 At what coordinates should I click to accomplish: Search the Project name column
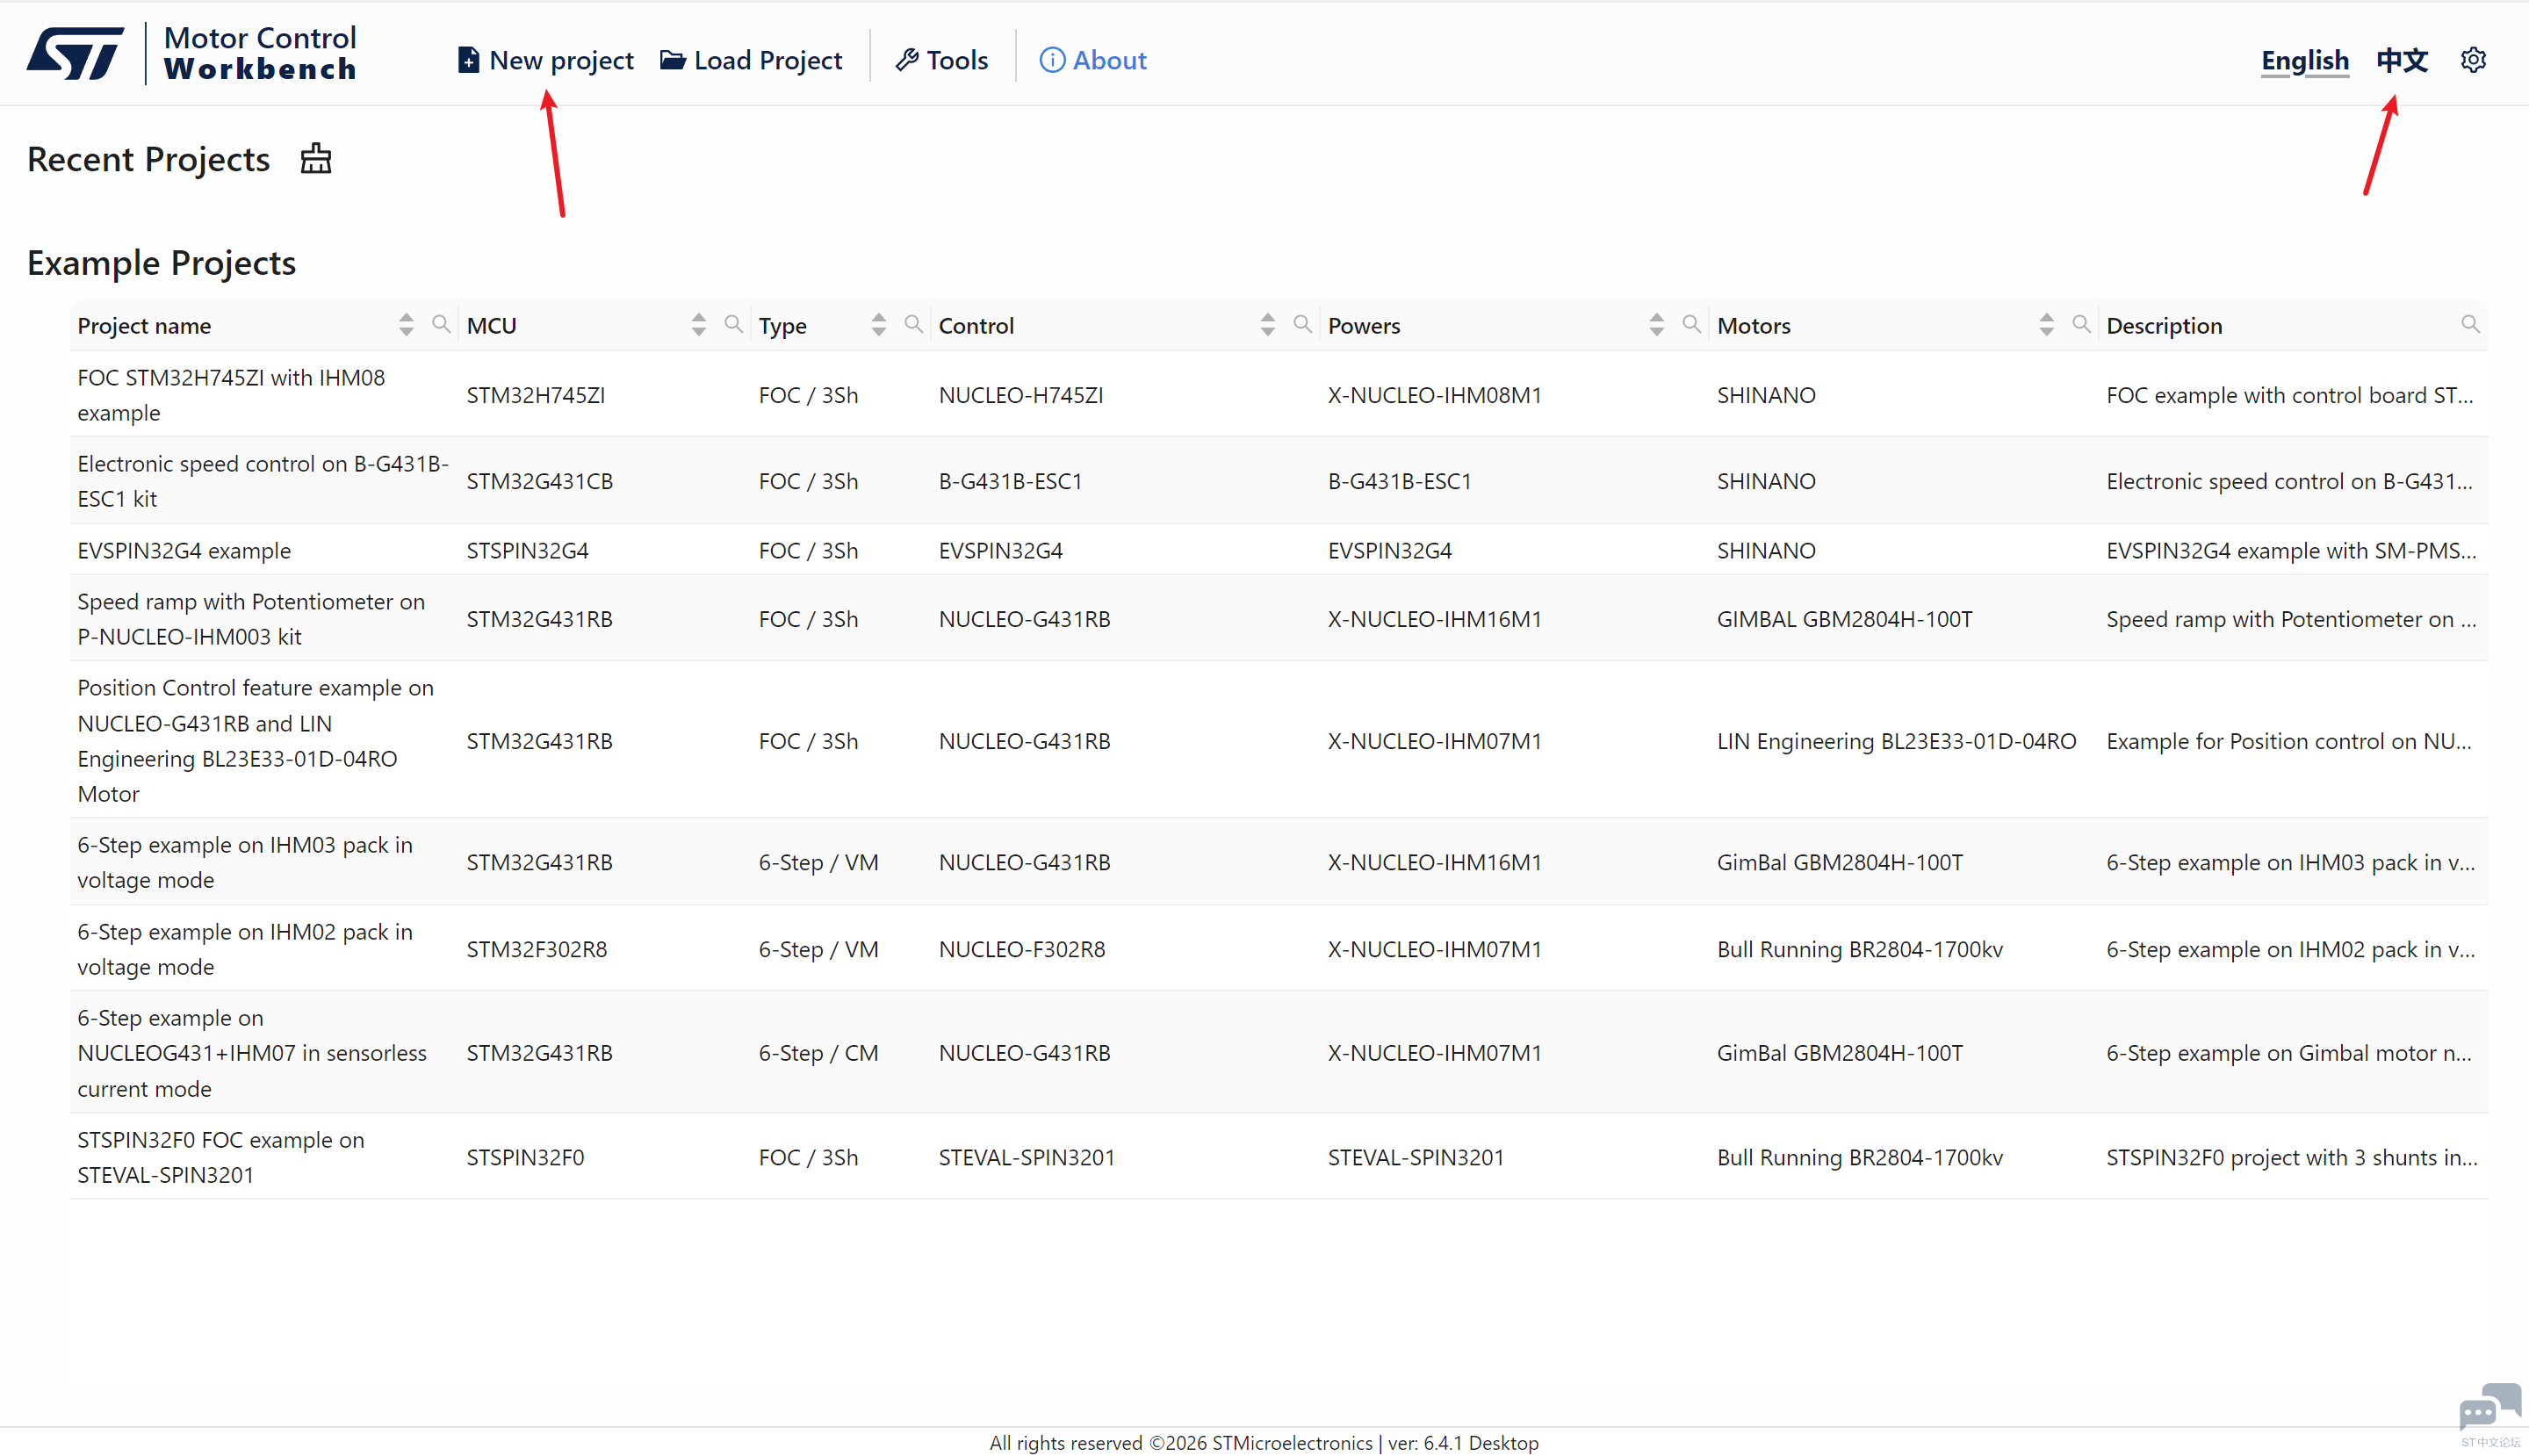click(441, 324)
